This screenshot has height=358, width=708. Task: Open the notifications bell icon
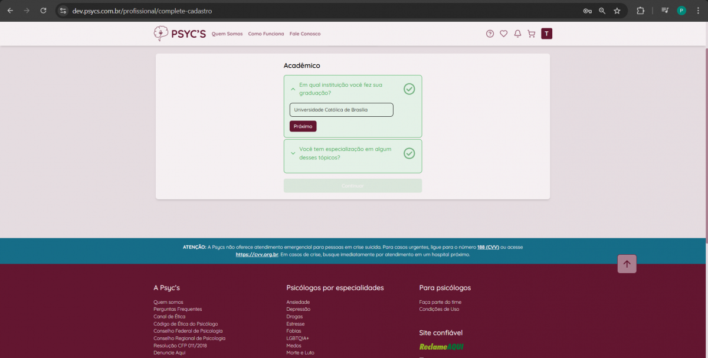(517, 34)
